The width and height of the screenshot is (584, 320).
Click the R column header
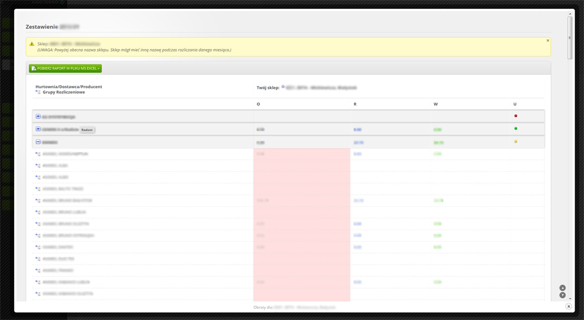coord(355,104)
